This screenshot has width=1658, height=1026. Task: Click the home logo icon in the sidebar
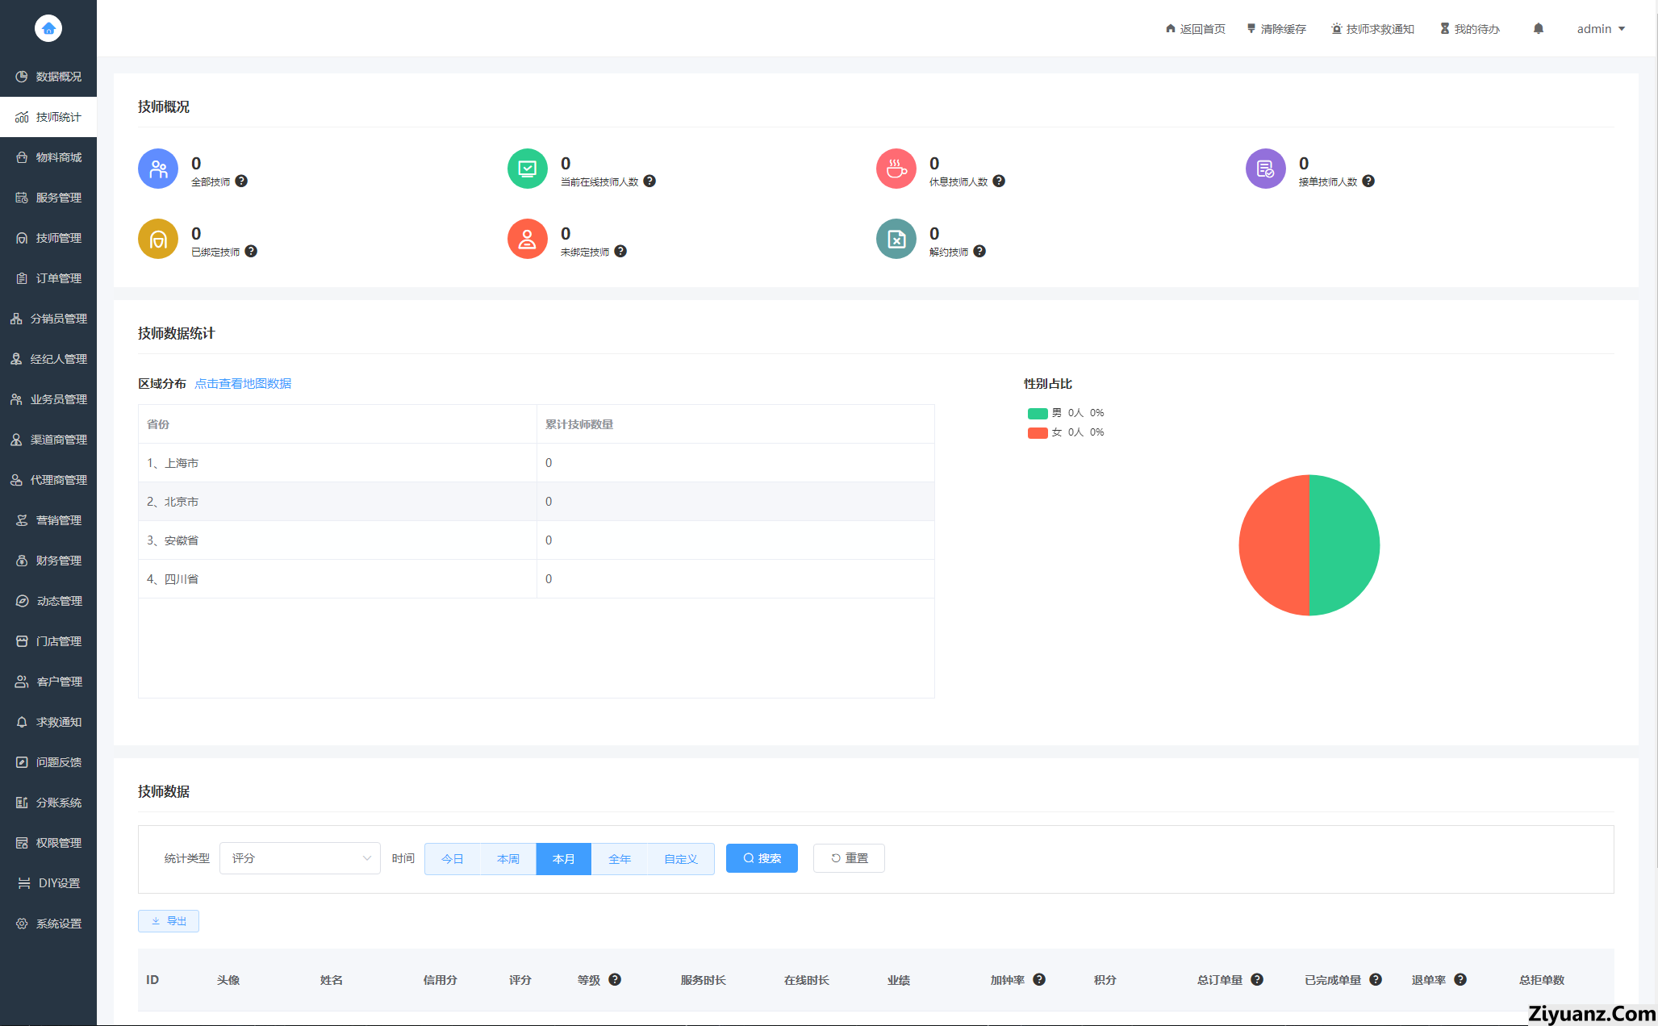pyautogui.click(x=48, y=28)
